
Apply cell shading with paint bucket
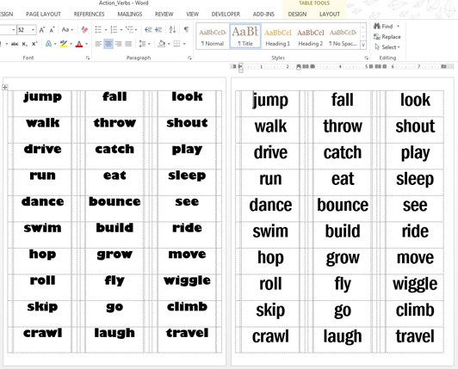[162, 44]
